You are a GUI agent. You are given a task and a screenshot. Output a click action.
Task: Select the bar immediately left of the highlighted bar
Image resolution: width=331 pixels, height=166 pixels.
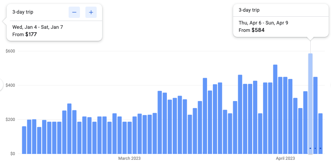(x=305, y=122)
